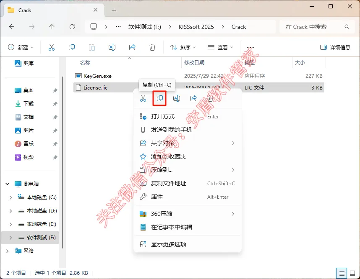Image resolution: width=360 pixels, height=279 pixels.
Task: Click the toolbar Rename icon
Action: [x=112, y=47]
